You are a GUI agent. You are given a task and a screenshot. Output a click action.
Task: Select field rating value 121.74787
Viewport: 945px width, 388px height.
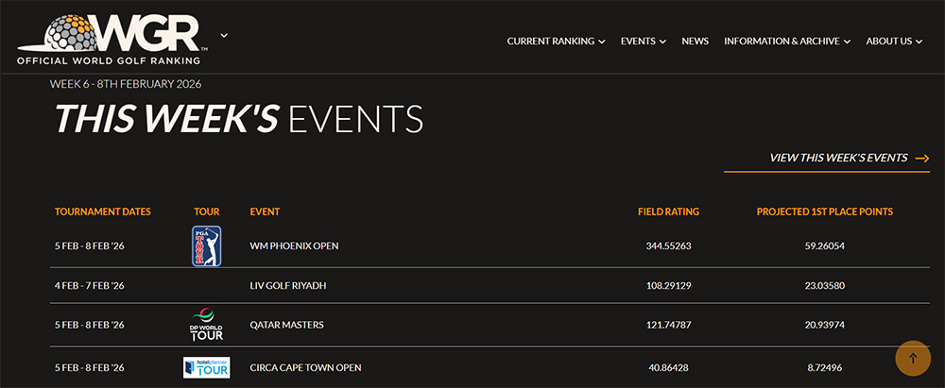tap(668, 325)
